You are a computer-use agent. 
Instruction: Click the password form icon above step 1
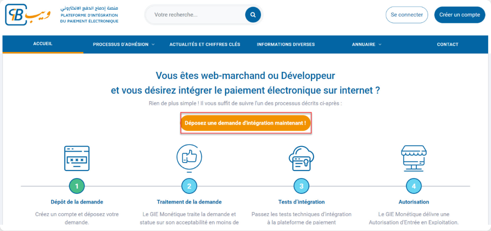point(77,158)
